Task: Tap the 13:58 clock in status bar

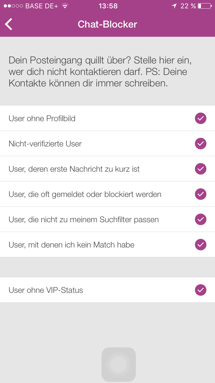Action: pos(108,6)
